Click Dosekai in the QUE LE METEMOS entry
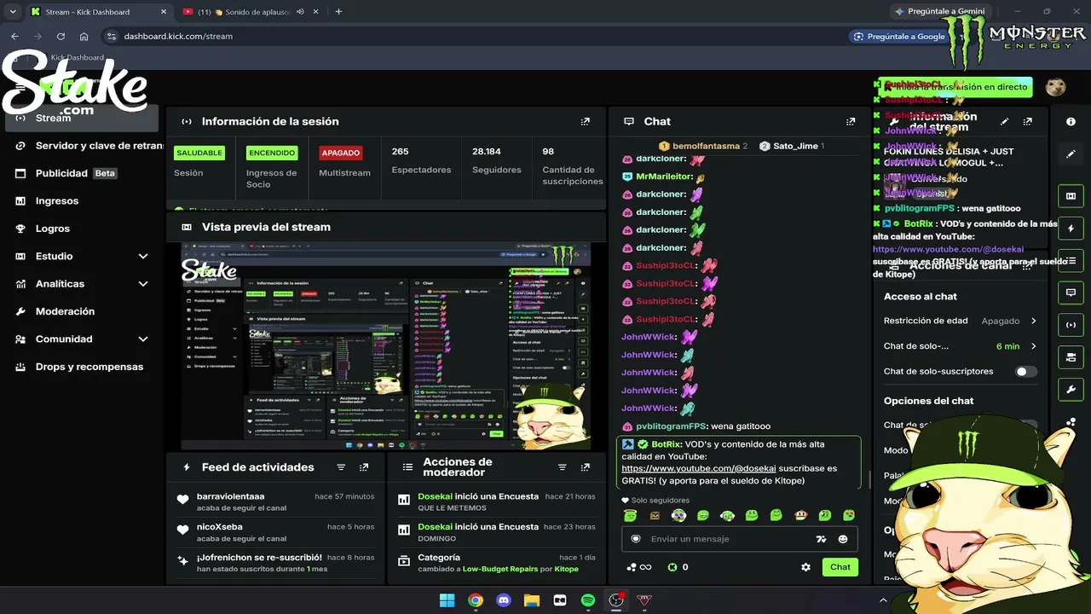The image size is (1091, 614). [x=435, y=496]
